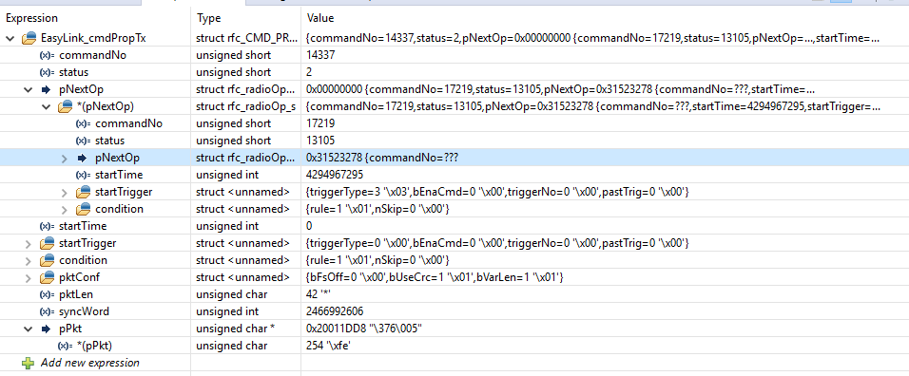Click the type cell 'struct rfc_CMD_PR...'

click(247, 39)
